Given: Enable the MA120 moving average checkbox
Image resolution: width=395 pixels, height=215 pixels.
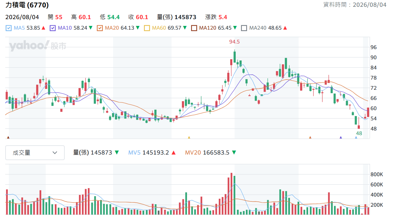Looking at the screenshot, I should click(194, 28).
